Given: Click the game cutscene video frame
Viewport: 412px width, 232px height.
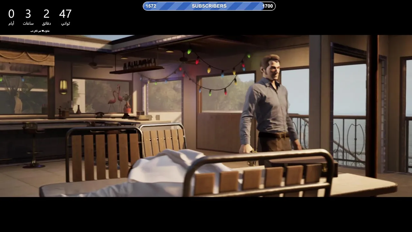Looking at the screenshot, I should [x=206, y=116].
